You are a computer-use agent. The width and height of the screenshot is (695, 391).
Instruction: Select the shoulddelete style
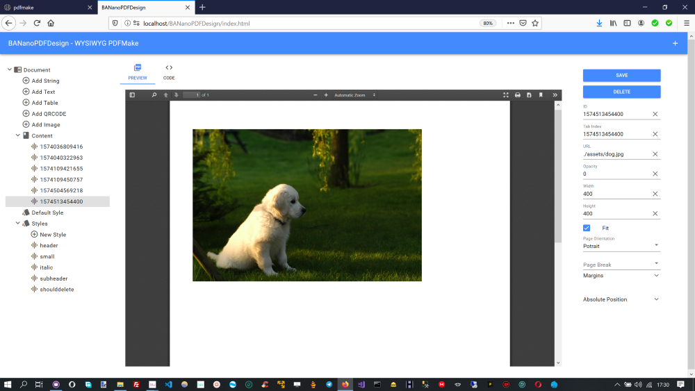click(57, 289)
